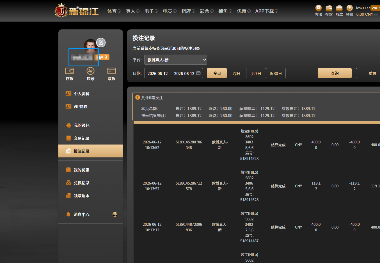The height and width of the screenshot is (263, 380).
Task: Expand the 电竞 navigation menu
Action: (x=170, y=11)
